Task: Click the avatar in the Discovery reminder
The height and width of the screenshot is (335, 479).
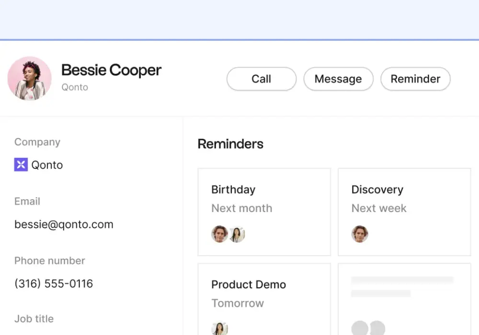Action: (x=360, y=234)
